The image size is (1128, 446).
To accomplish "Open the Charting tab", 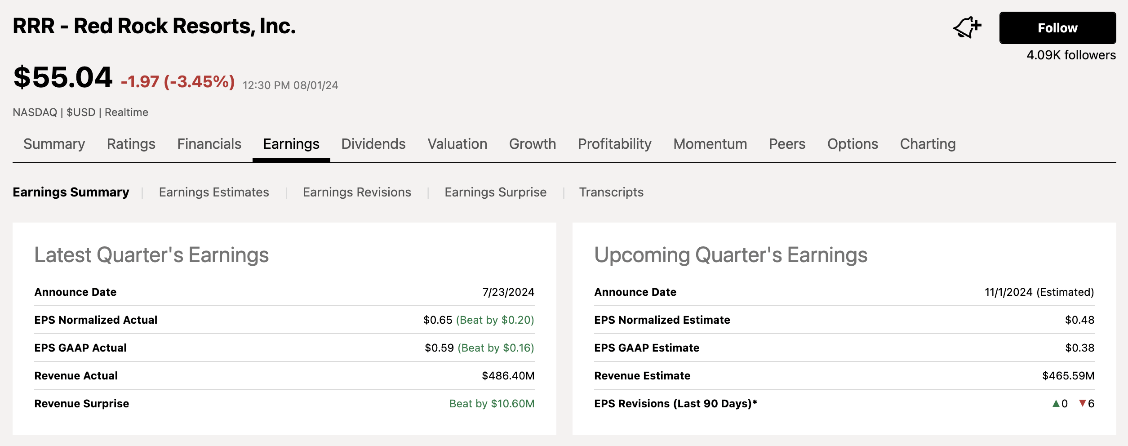I will 927,144.
